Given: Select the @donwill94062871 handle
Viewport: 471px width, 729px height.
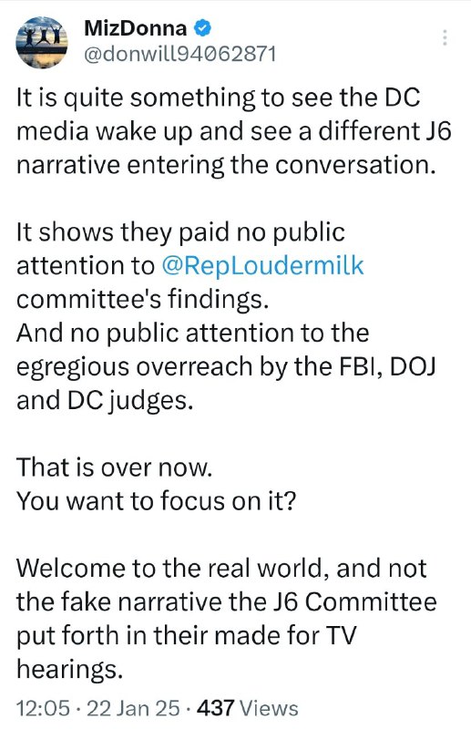Looking at the screenshot, I should pos(179,55).
